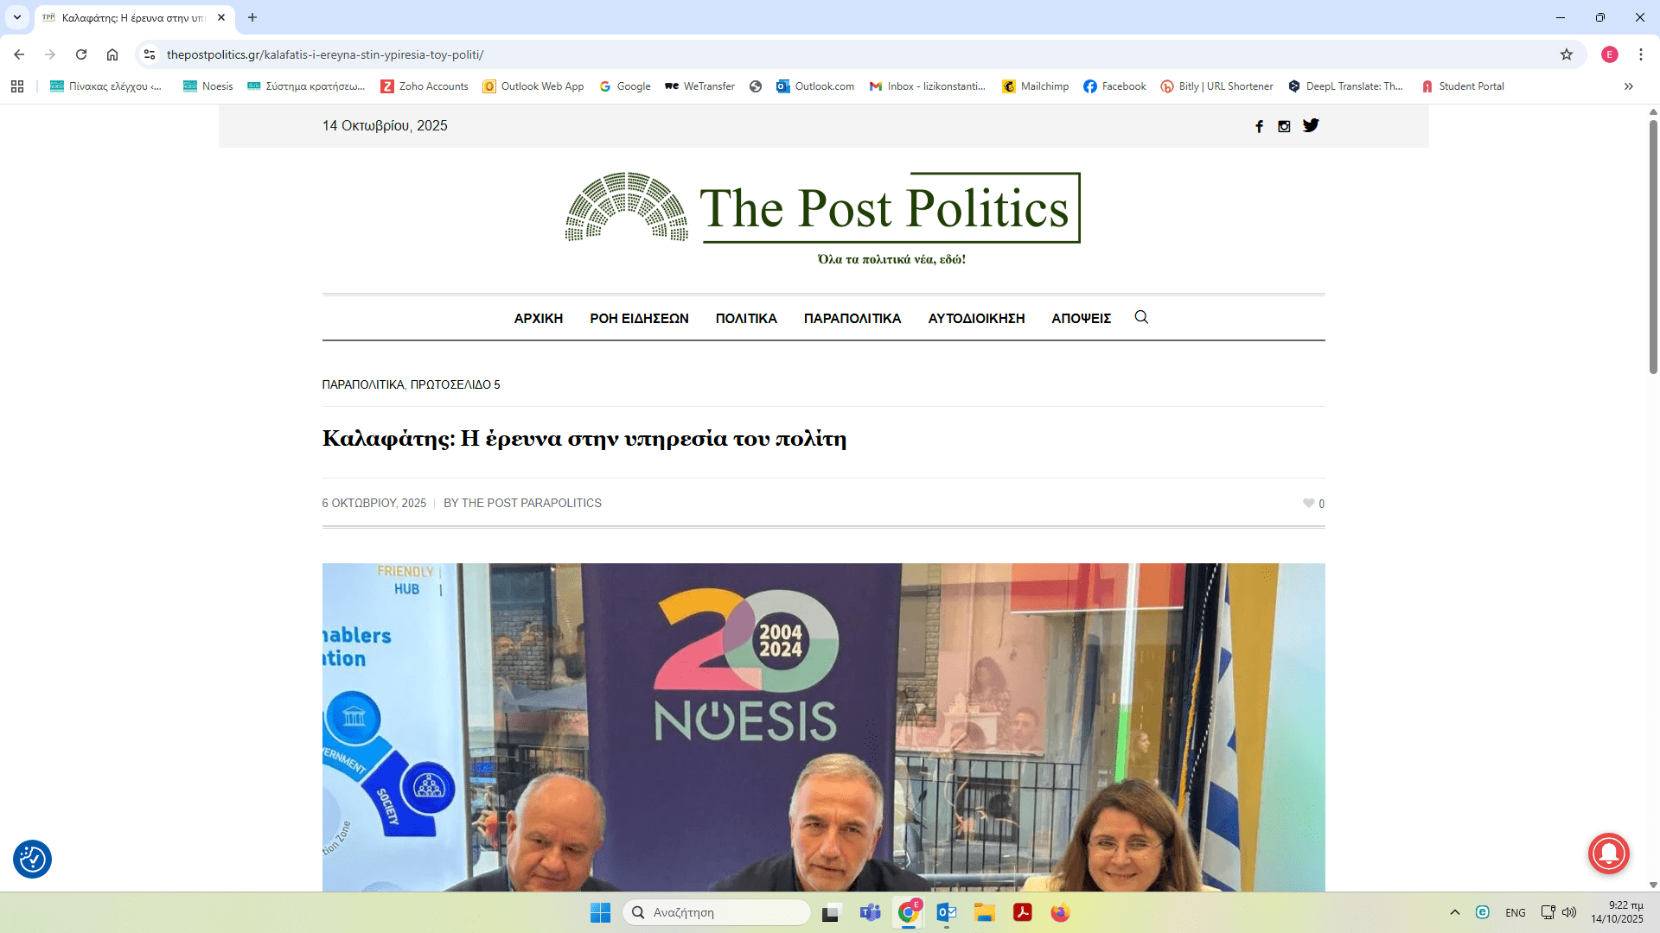1660x933 pixels.
Task: Open the site's Facebook page icon
Action: [x=1260, y=126]
